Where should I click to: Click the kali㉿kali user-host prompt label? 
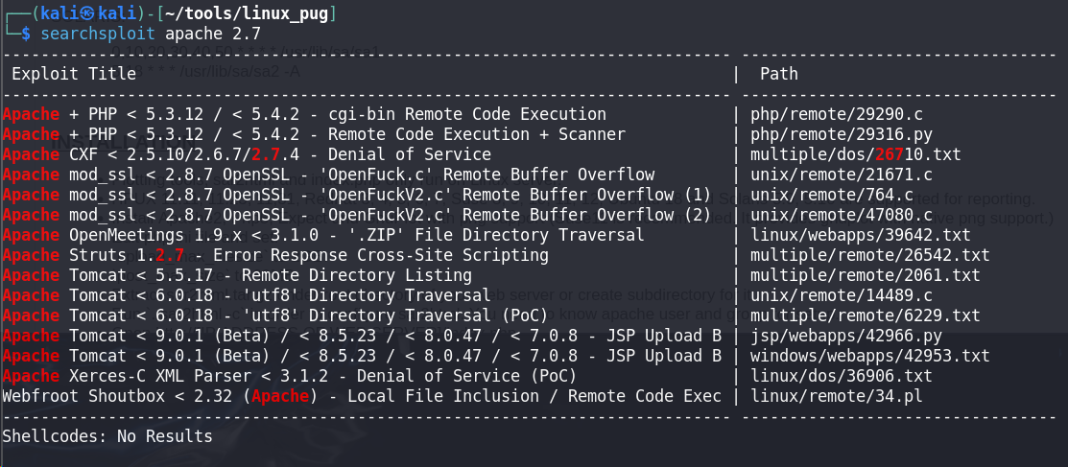tap(88, 12)
